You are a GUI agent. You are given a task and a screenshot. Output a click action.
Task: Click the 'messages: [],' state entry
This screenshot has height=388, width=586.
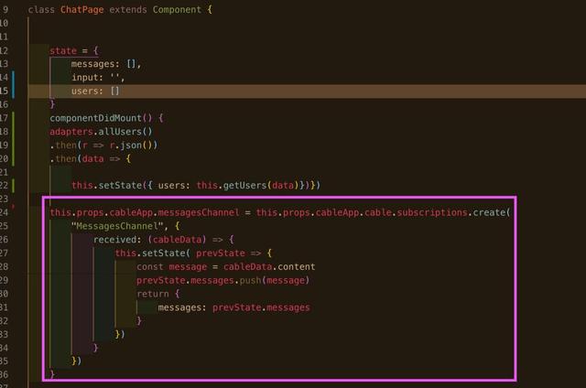(106, 64)
